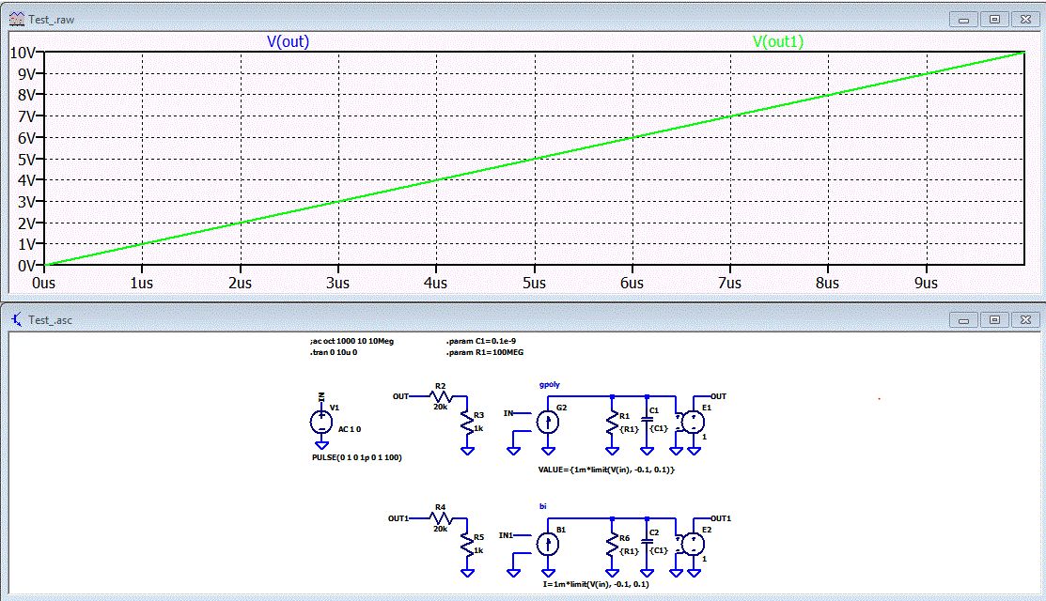The width and height of the screenshot is (1046, 601).
Task: Click the Test_.raw window system icon
Action: [16, 18]
